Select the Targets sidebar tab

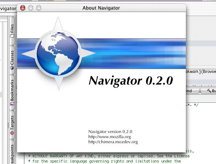12,125
